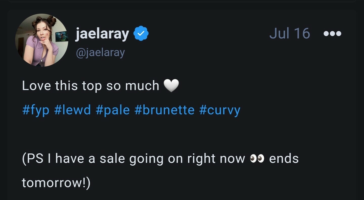
Task: Click blank line between hashtags and PS text
Action: click(x=152, y=134)
